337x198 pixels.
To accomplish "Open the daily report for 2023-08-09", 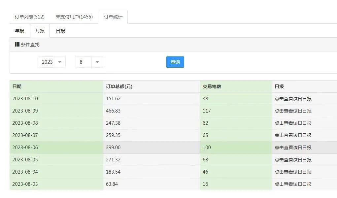I will [x=292, y=111].
